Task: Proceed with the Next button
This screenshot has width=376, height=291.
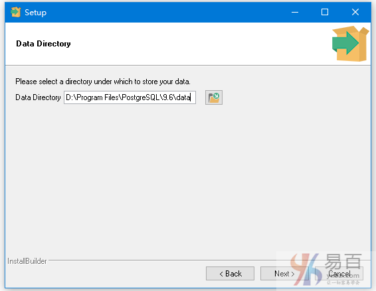Action: 284,273
